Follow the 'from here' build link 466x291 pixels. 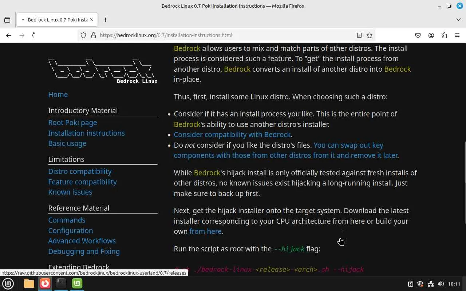(205, 231)
